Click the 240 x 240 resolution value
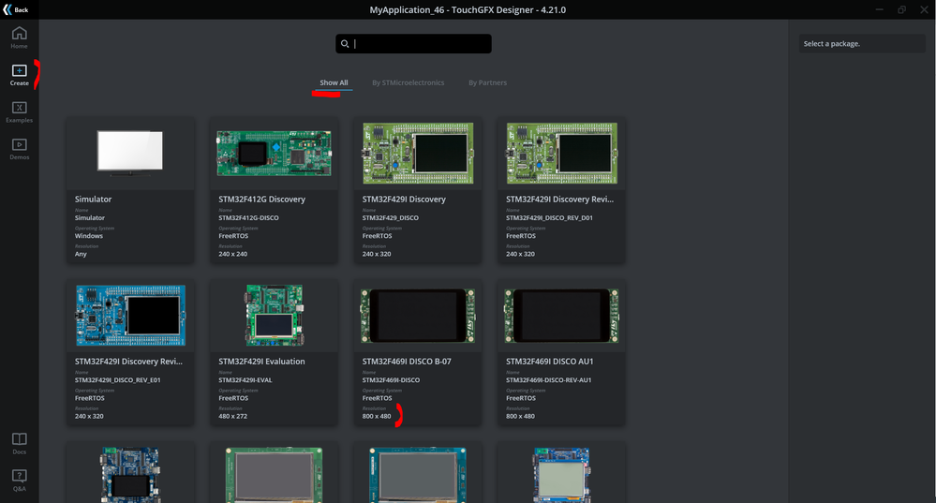Image resolution: width=936 pixels, height=503 pixels. click(x=232, y=254)
